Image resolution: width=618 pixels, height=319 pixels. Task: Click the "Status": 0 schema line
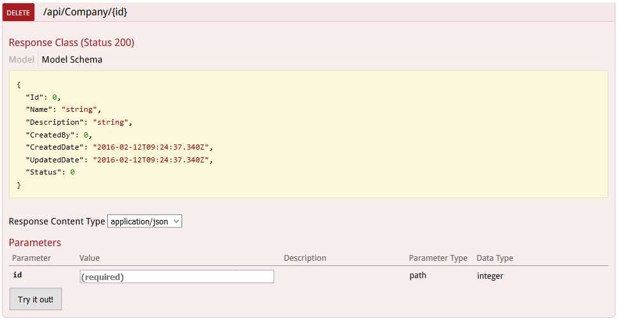pos(50,173)
